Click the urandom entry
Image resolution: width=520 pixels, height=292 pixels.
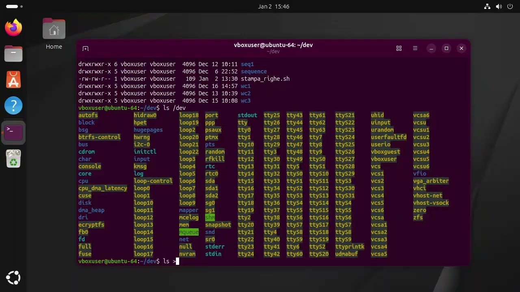click(x=382, y=130)
